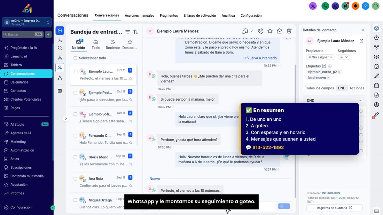Send the message with the paper-plane button
This screenshot has height=215, width=383.
tap(281, 206)
